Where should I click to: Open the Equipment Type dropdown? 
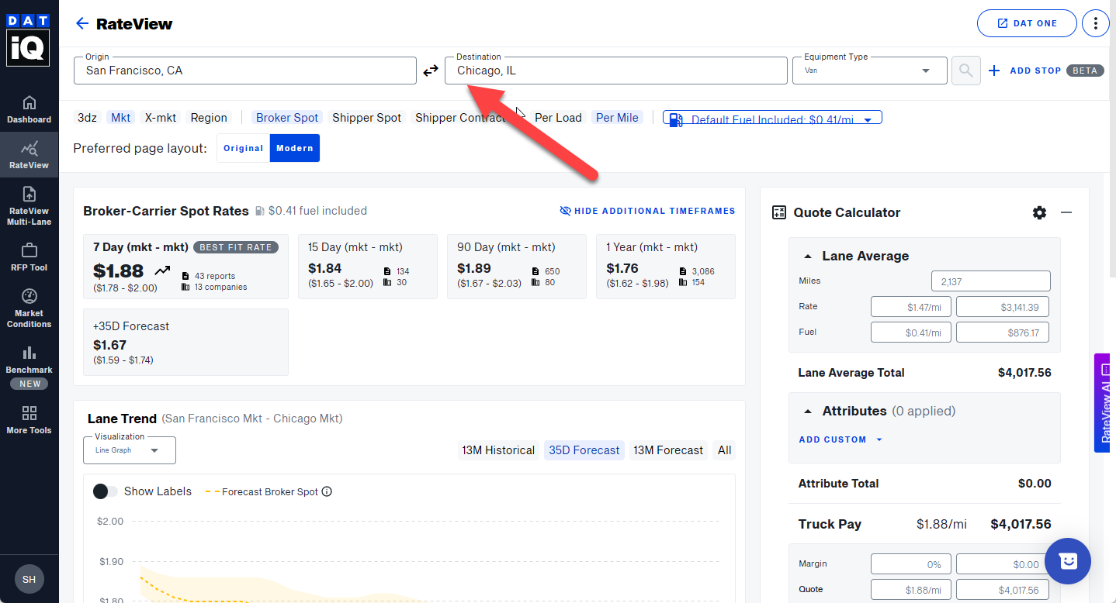[x=869, y=71]
